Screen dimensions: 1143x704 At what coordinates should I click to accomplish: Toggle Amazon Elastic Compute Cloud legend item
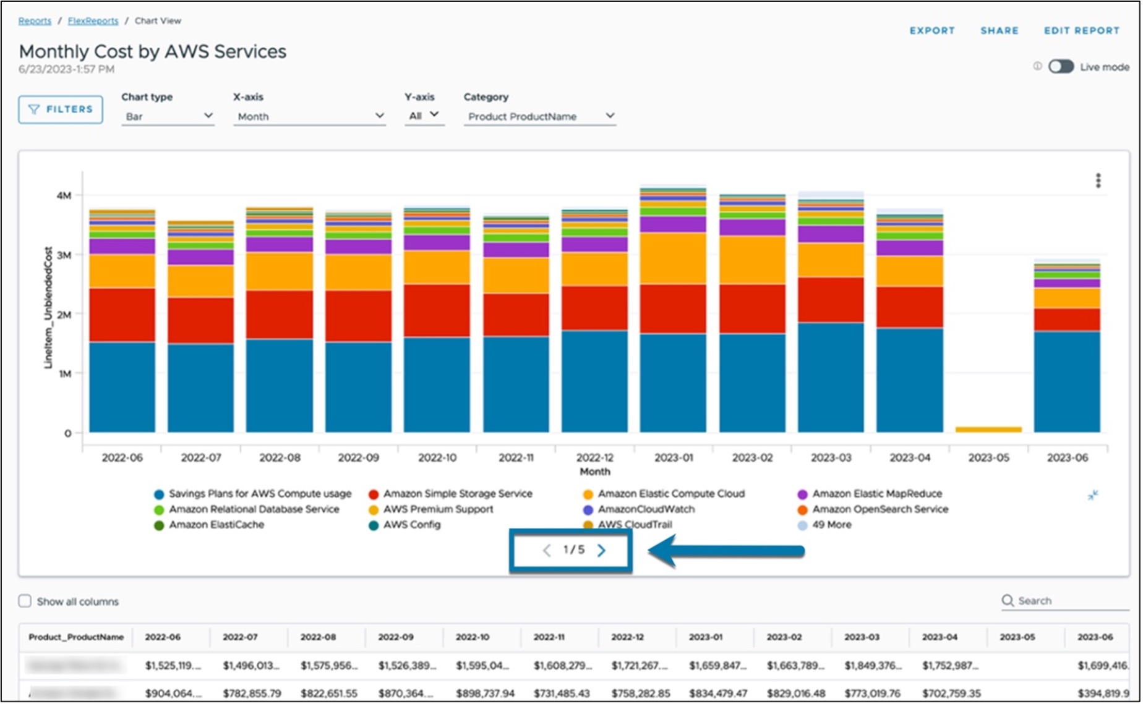coord(664,494)
